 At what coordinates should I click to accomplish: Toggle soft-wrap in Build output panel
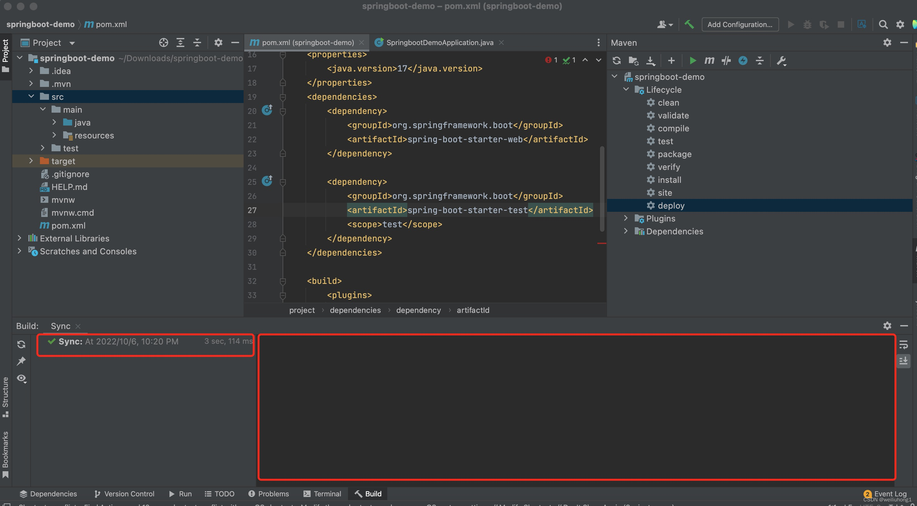click(x=904, y=344)
